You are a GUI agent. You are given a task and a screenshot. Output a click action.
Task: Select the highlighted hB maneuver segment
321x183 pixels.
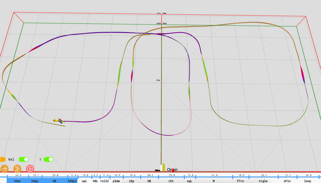point(55,181)
